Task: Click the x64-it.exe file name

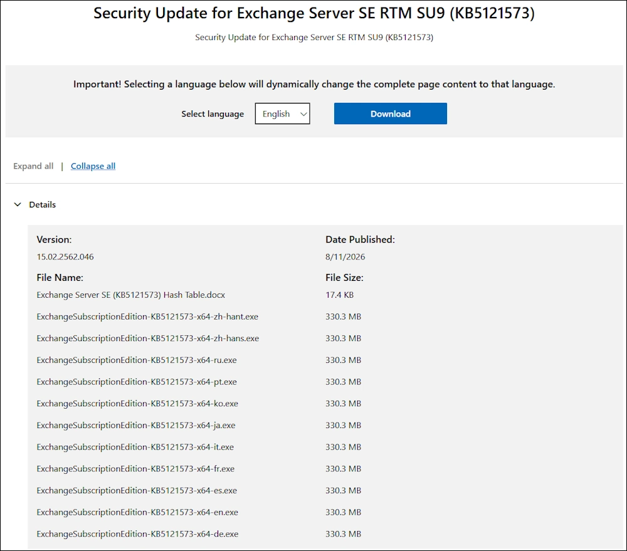Action: (x=135, y=447)
